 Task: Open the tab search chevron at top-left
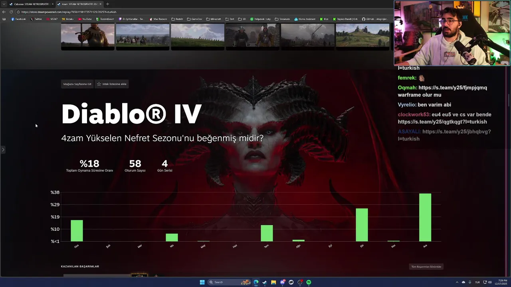pos(4,4)
